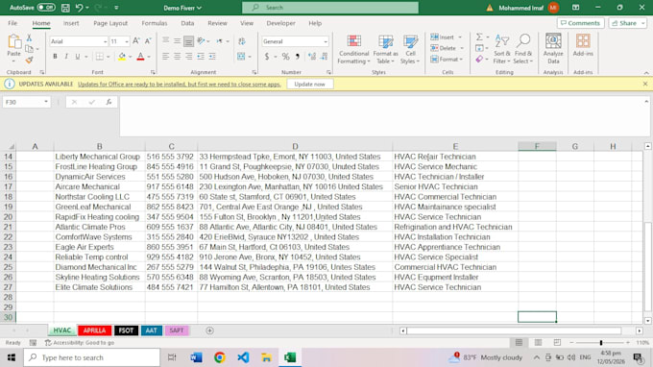Click Delete cells button
This screenshot has width=653, height=367.
coord(444,48)
